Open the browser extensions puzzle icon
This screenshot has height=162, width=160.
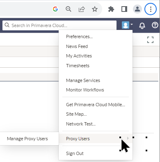pos(111,9)
